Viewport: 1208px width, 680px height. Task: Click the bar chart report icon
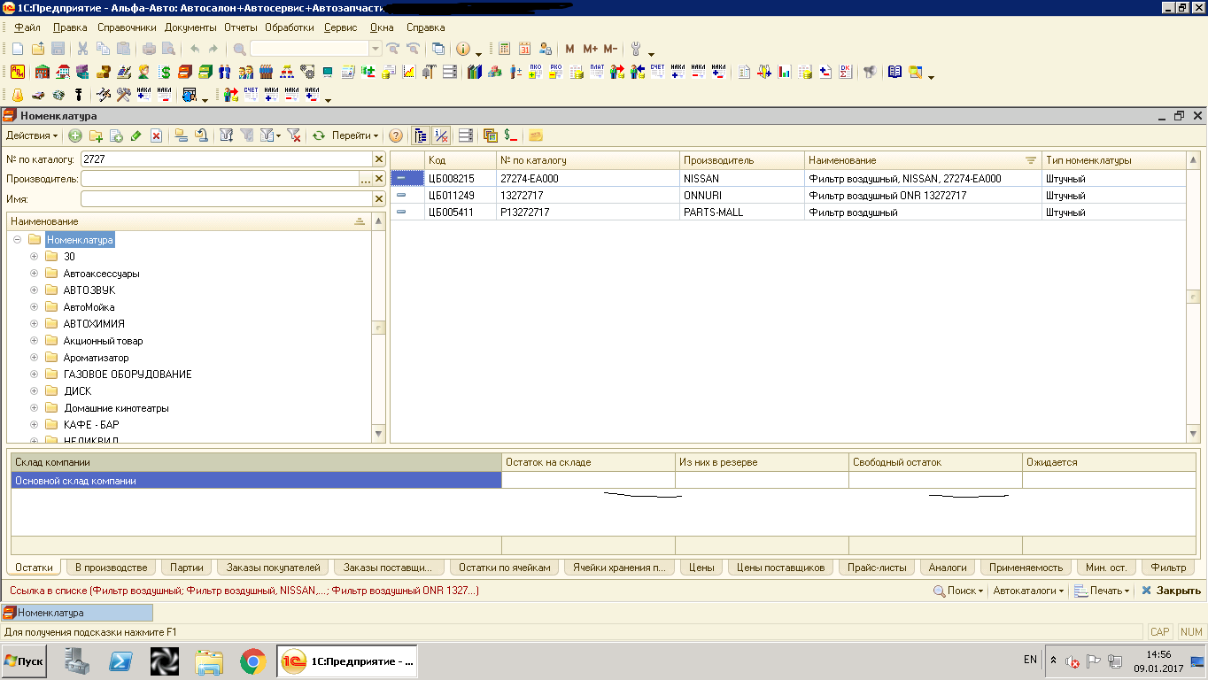pyautogui.click(x=785, y=72)
